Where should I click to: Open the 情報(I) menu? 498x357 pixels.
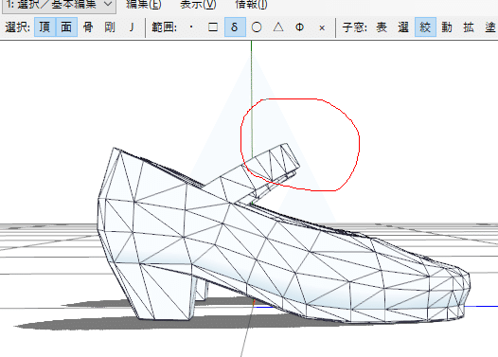pyautogui.click(x=251, y=5)
